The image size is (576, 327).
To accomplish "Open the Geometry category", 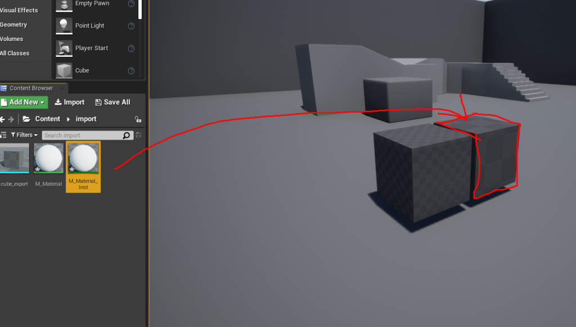I will (13, 25).
